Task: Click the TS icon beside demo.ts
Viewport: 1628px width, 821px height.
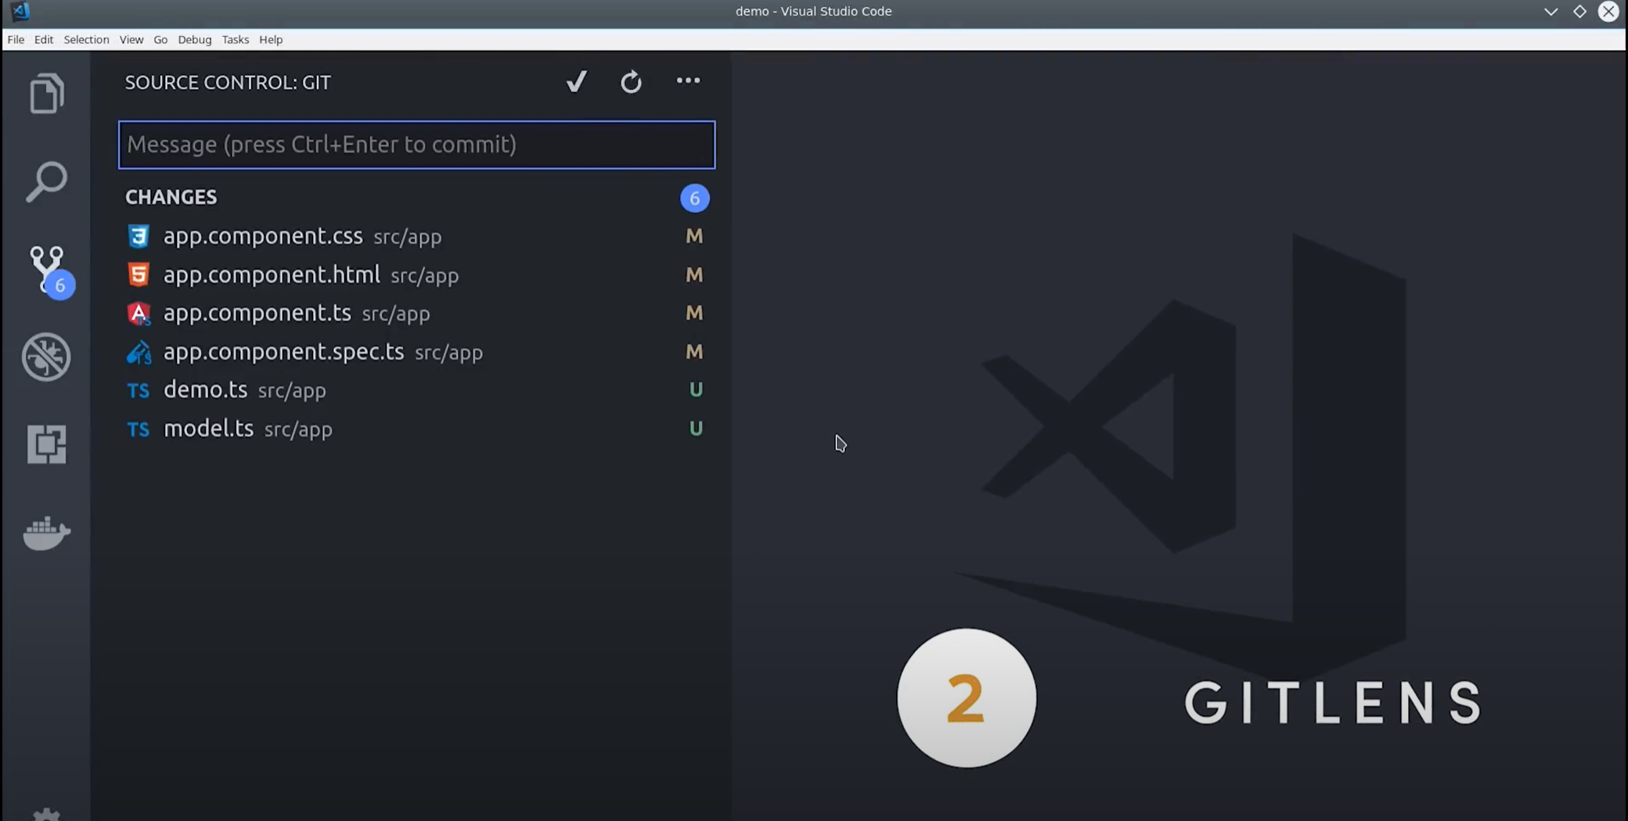Action: click(x=139, y=390)
